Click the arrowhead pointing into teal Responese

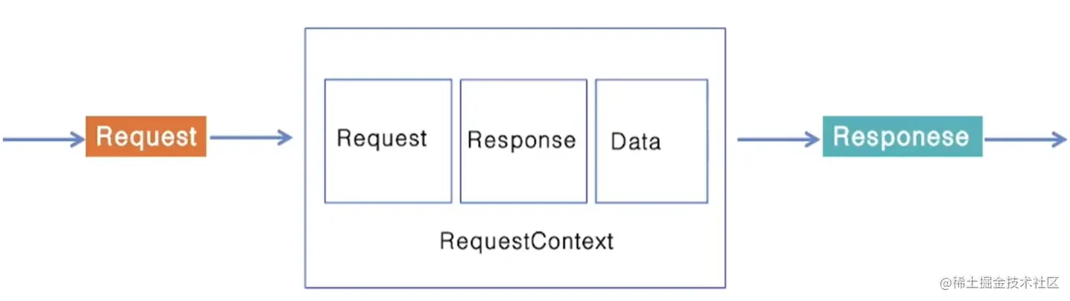(812, 138)
